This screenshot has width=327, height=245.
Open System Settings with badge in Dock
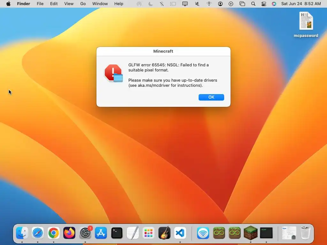click(x=85, y=233)
